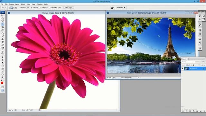
Task: Select the Dodge tool
Action: (3, 53)
